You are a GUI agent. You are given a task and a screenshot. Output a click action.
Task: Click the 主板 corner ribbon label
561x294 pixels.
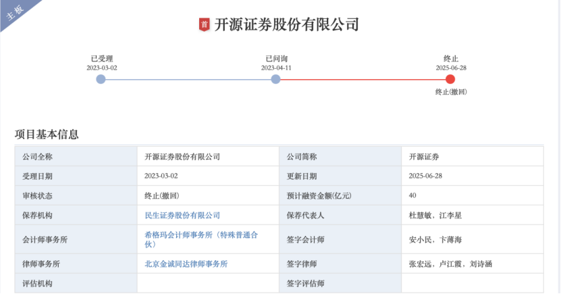click(16, 13)
